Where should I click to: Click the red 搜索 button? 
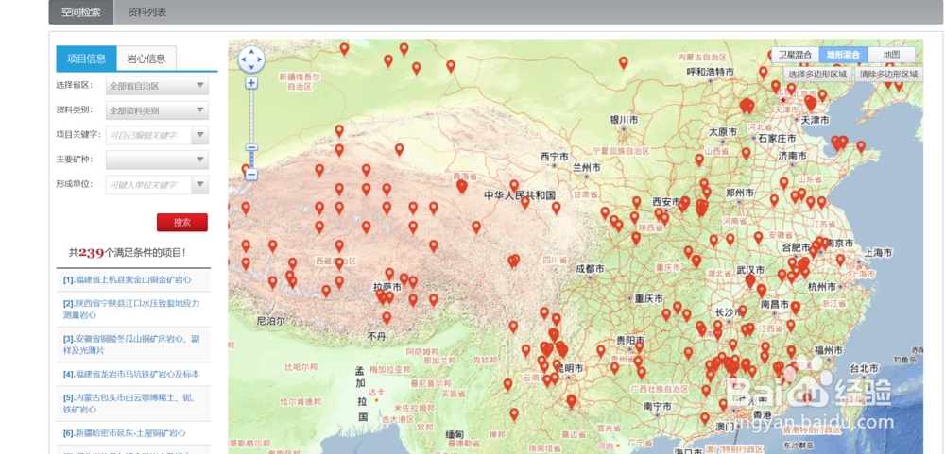coord(182,222)
